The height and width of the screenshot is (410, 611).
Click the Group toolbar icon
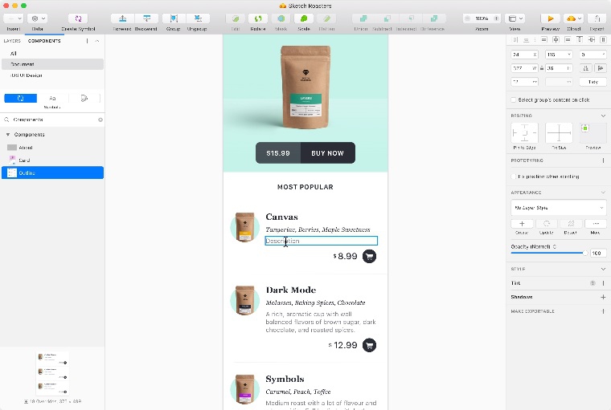tap(174, 18)
